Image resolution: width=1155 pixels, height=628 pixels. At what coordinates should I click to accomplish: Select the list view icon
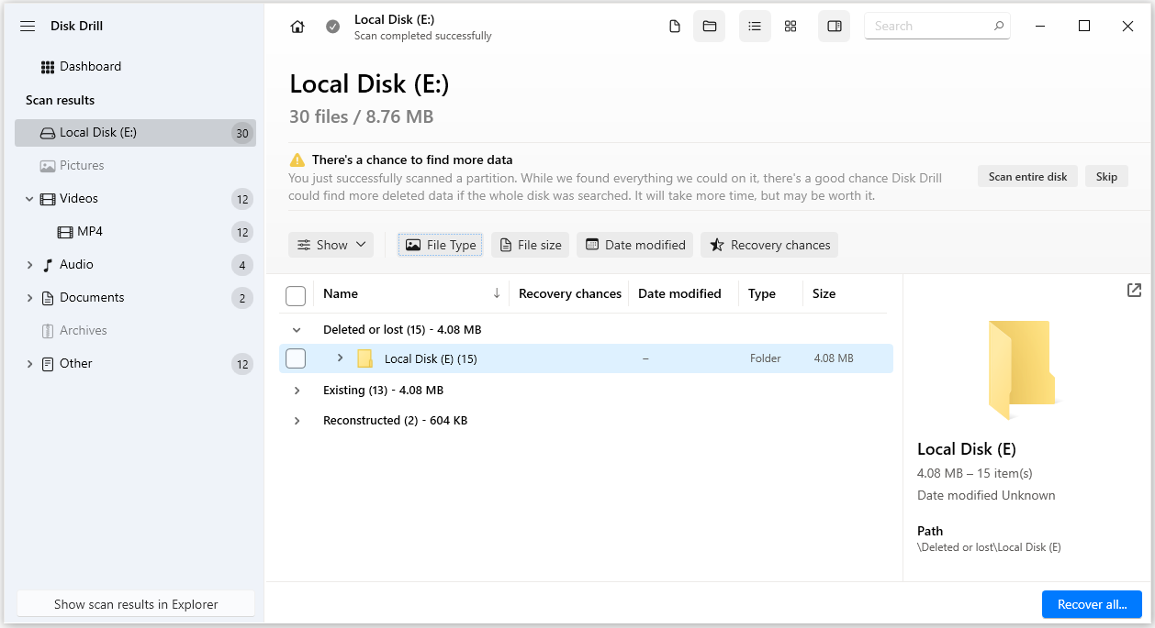[x=755, y=26]
